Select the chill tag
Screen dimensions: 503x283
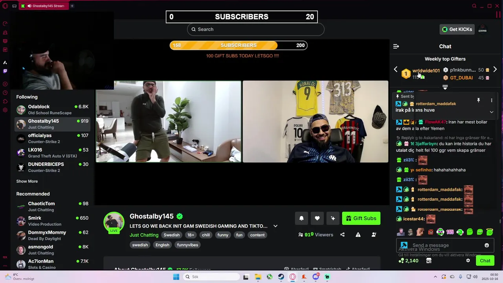[206, 235]
